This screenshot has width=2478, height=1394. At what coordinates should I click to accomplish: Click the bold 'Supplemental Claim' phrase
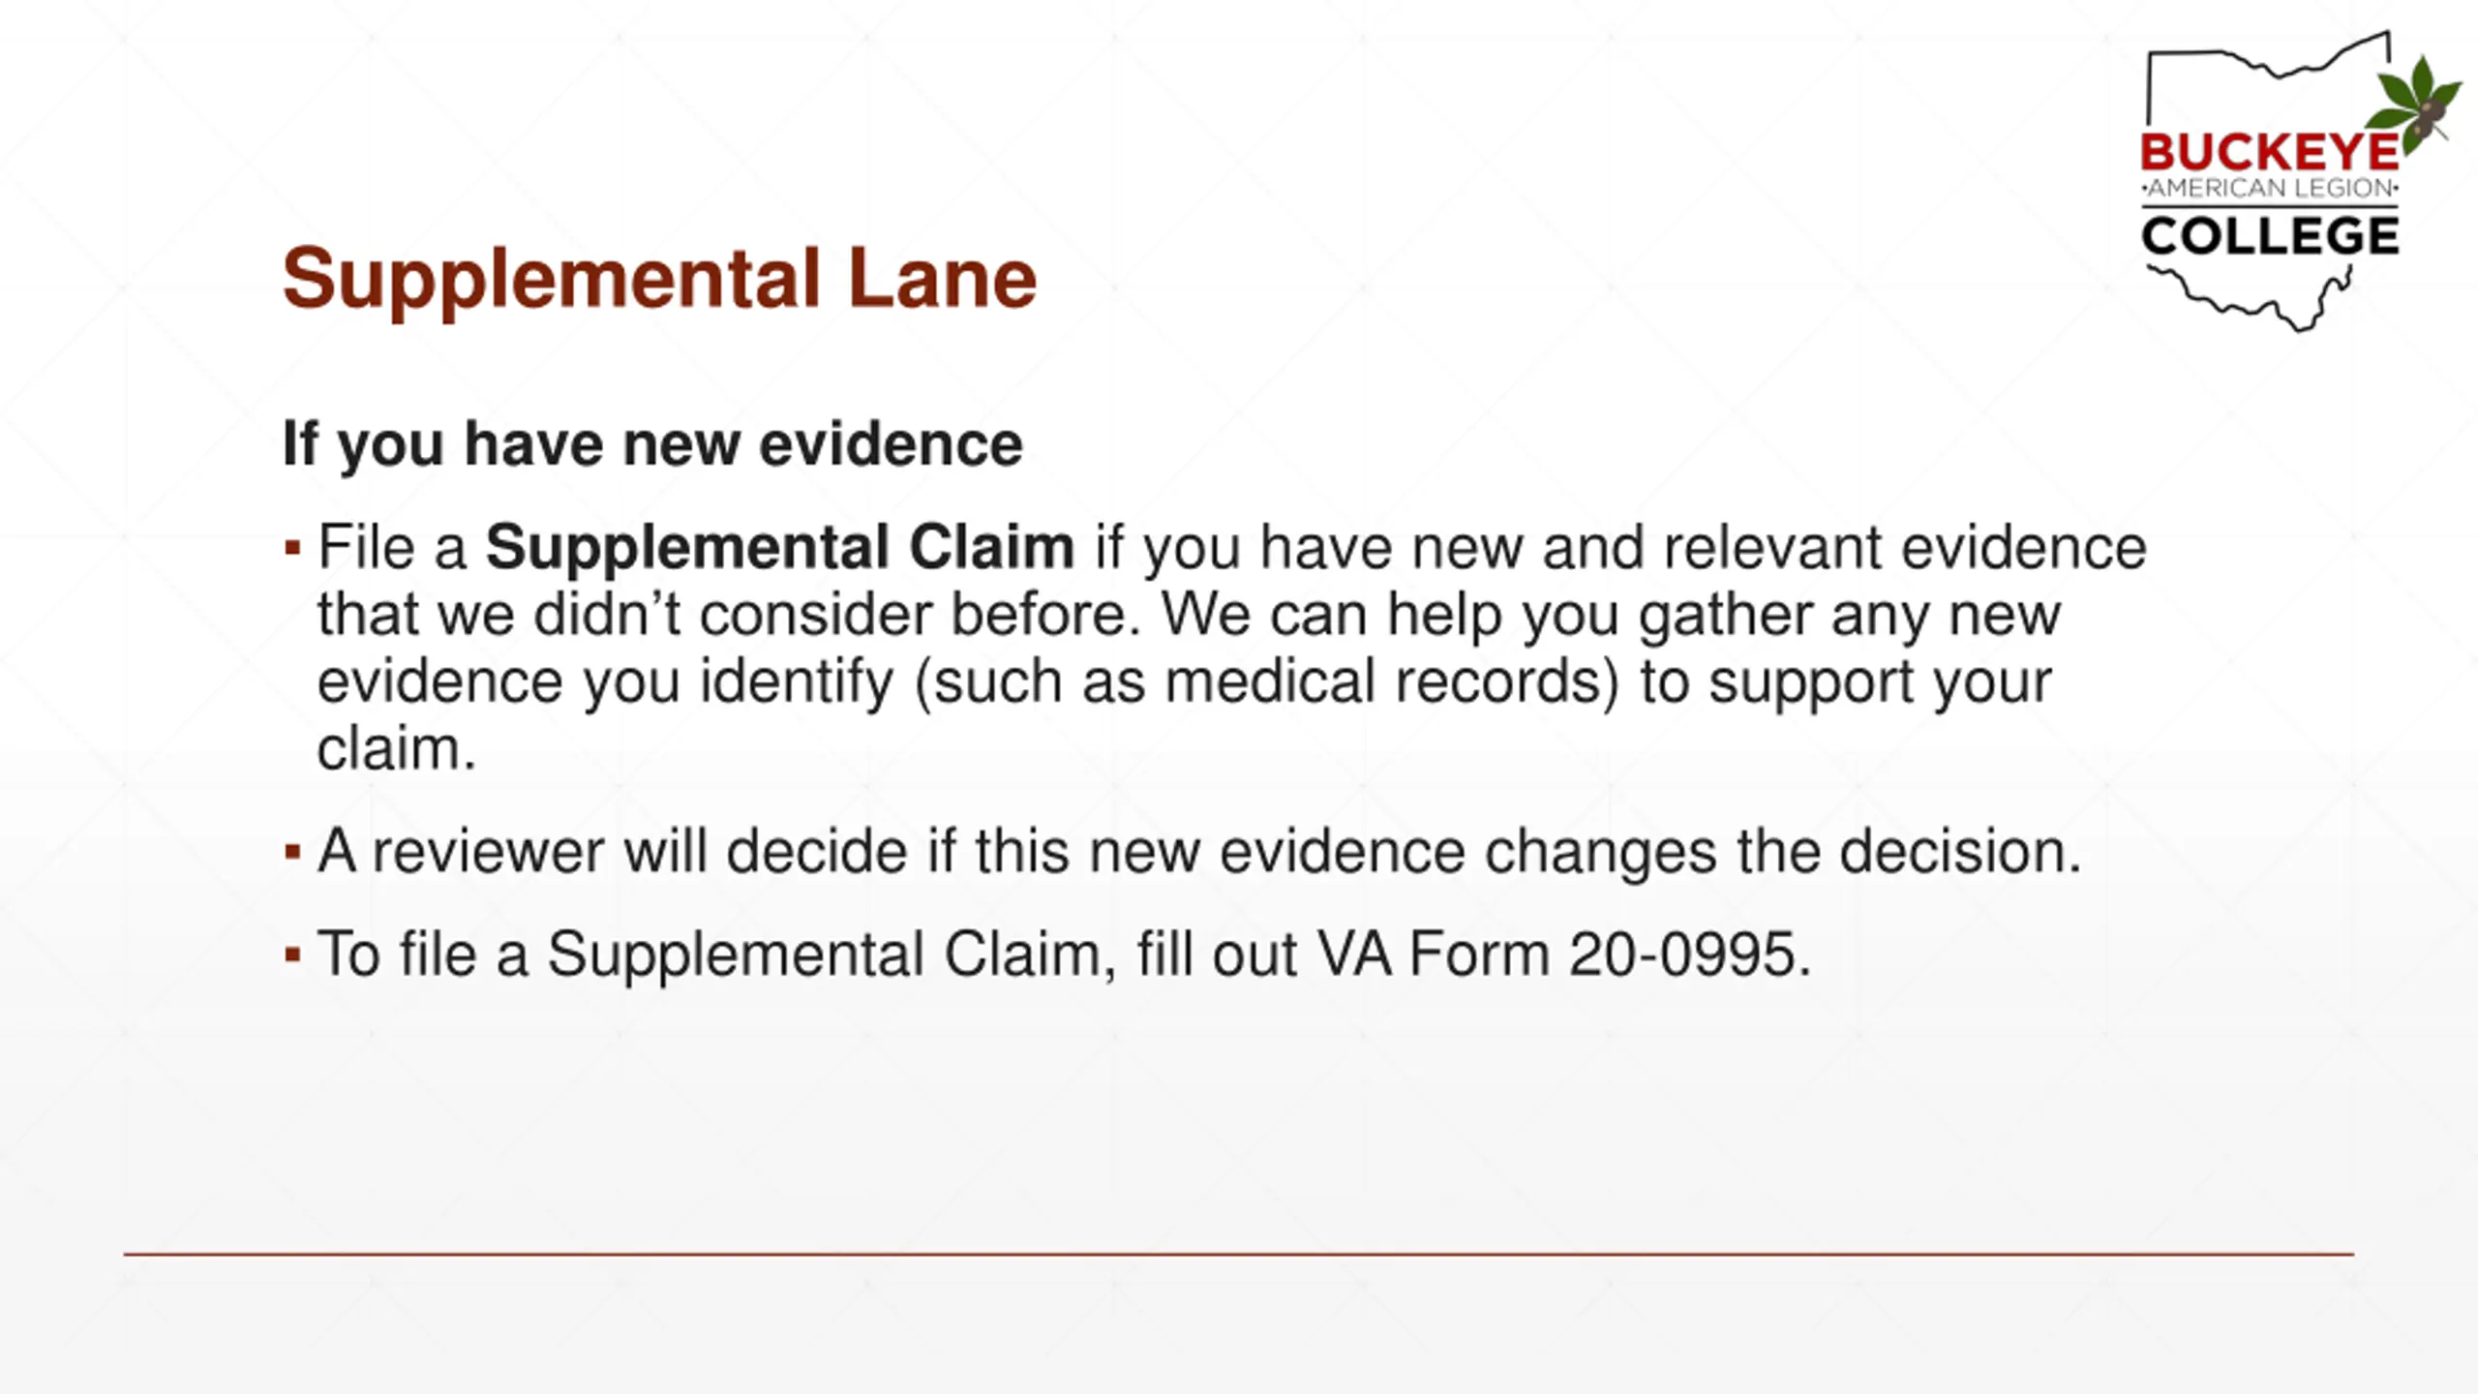point(779,547)
